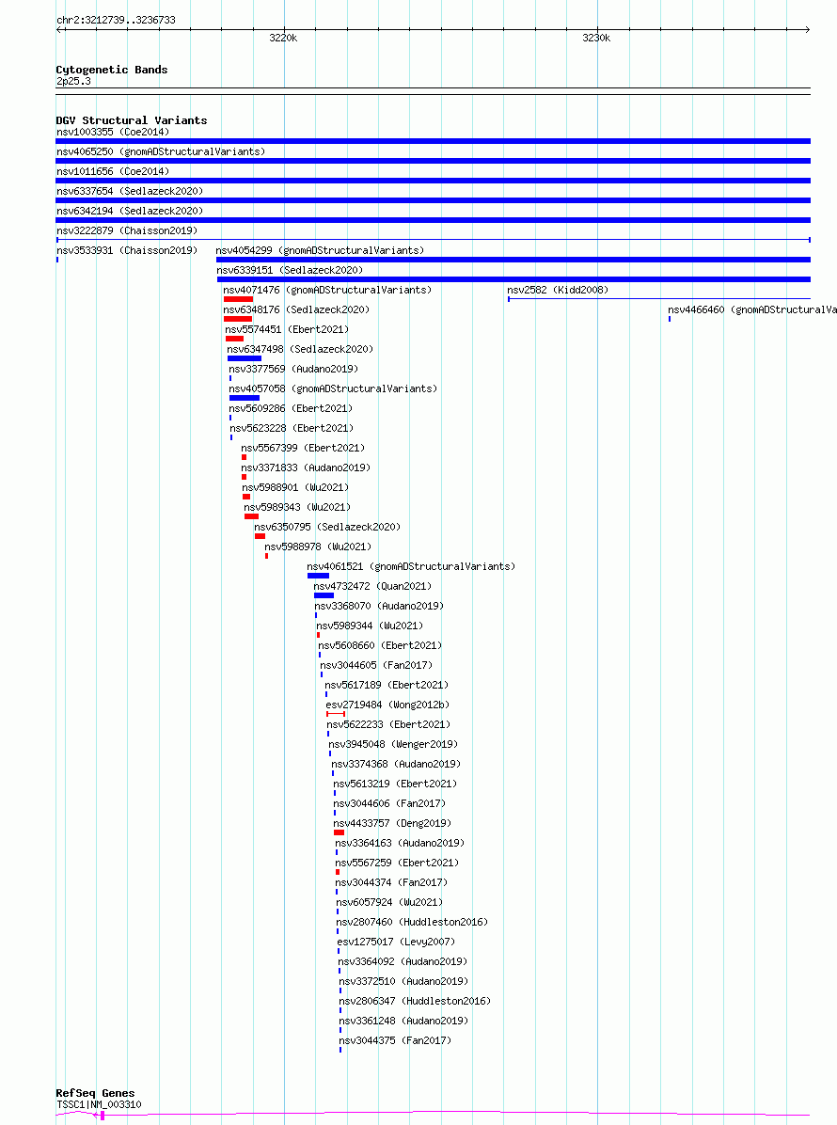This screenshot has height=1125, width=837.
Task: Open nsv3533931 (Chaisson2019) variant
Action: 127,250
